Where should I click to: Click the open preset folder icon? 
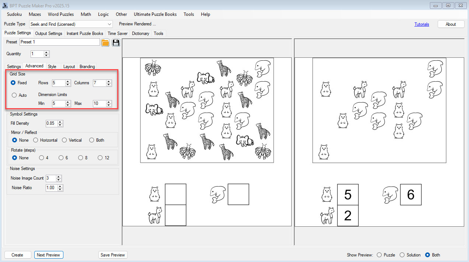(x=105, y=42)
